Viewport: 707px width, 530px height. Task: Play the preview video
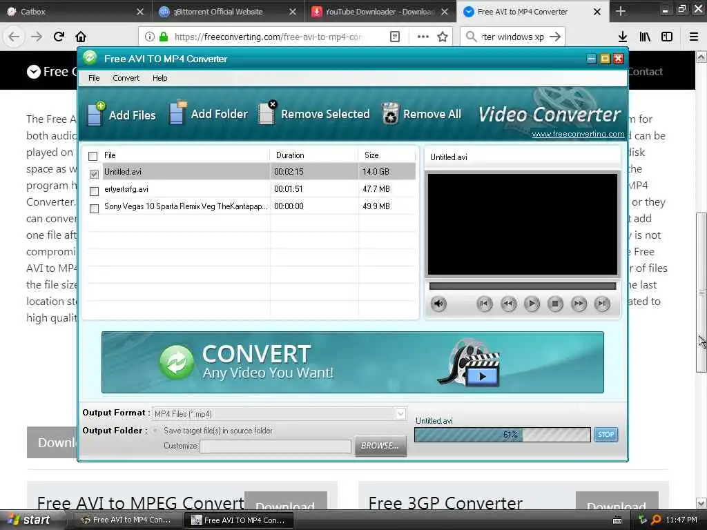532,304
